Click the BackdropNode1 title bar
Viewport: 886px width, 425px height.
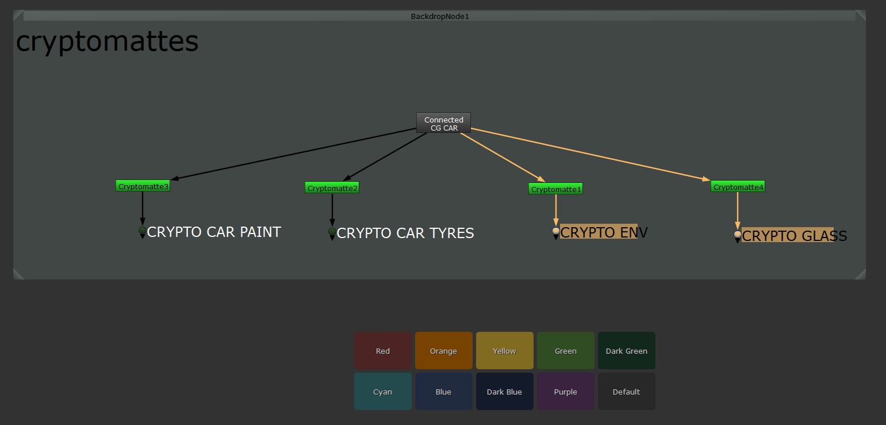[x=439, y=16]
